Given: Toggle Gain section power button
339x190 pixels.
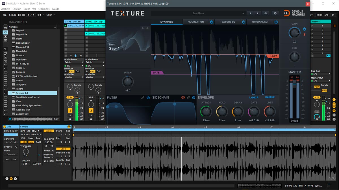Looking at the screenshot, I should (x=304, y=29).
